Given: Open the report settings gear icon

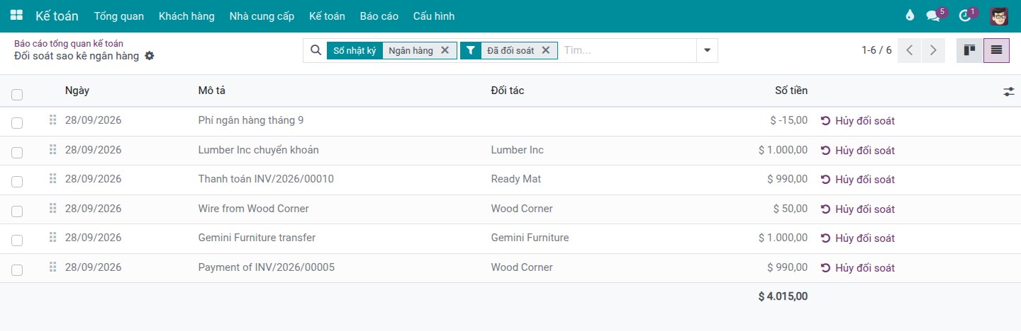Looking at the screenshot, I should point(150,56).
